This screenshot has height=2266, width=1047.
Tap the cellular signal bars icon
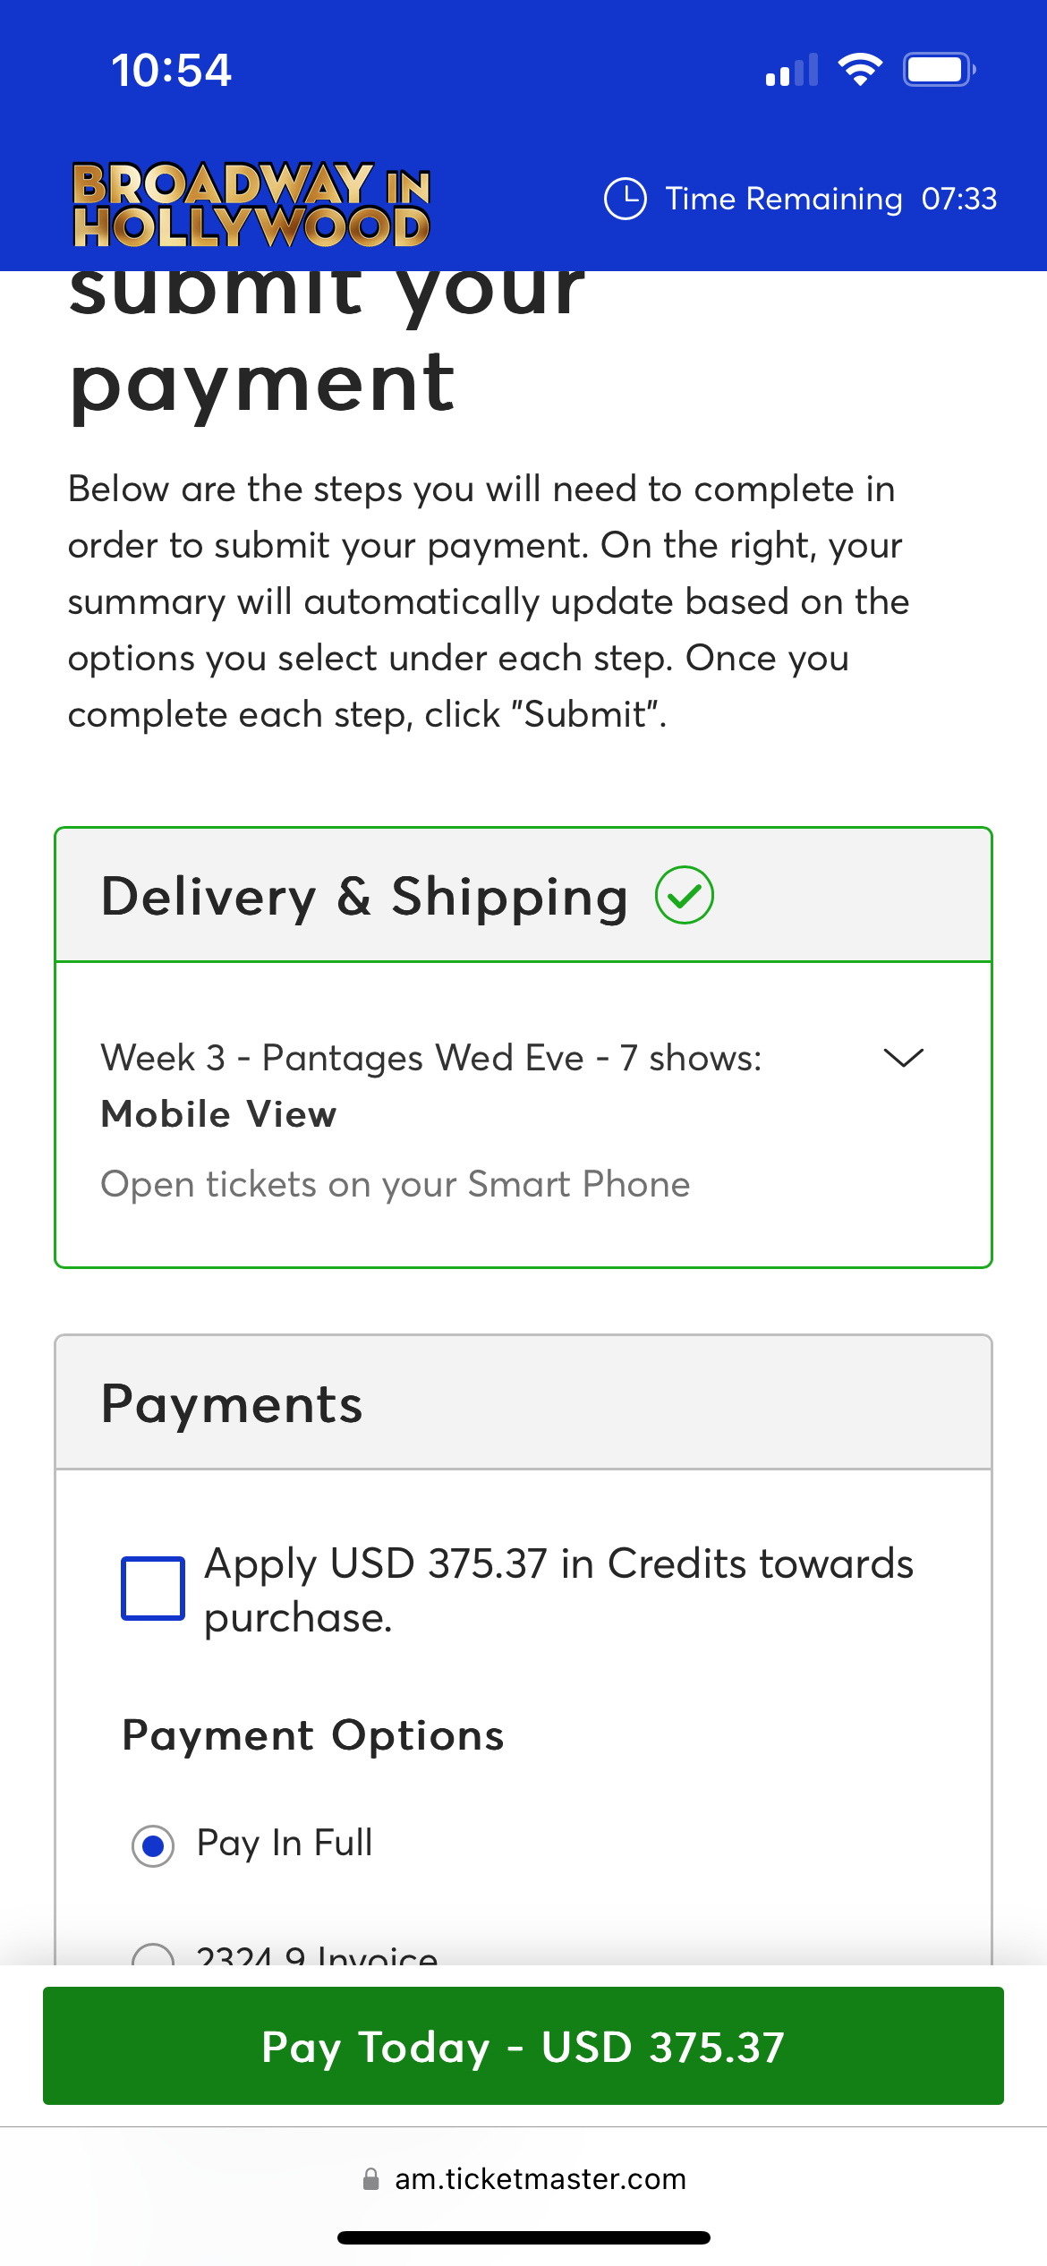click(792, 70)
